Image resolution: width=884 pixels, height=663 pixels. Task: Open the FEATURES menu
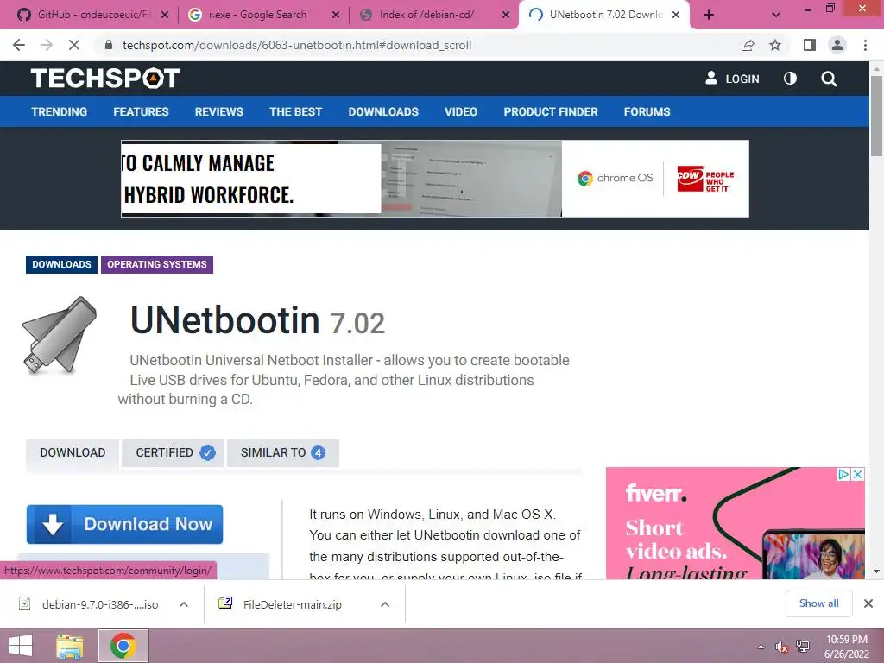click(x=141, y=111)
